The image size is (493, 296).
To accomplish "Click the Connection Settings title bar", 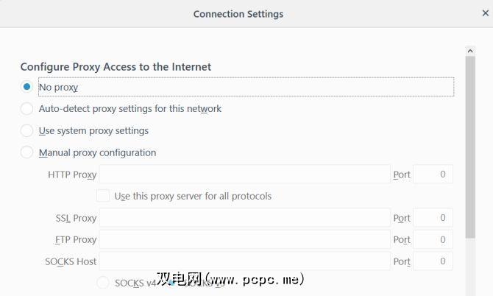I will tap(238, 13).
